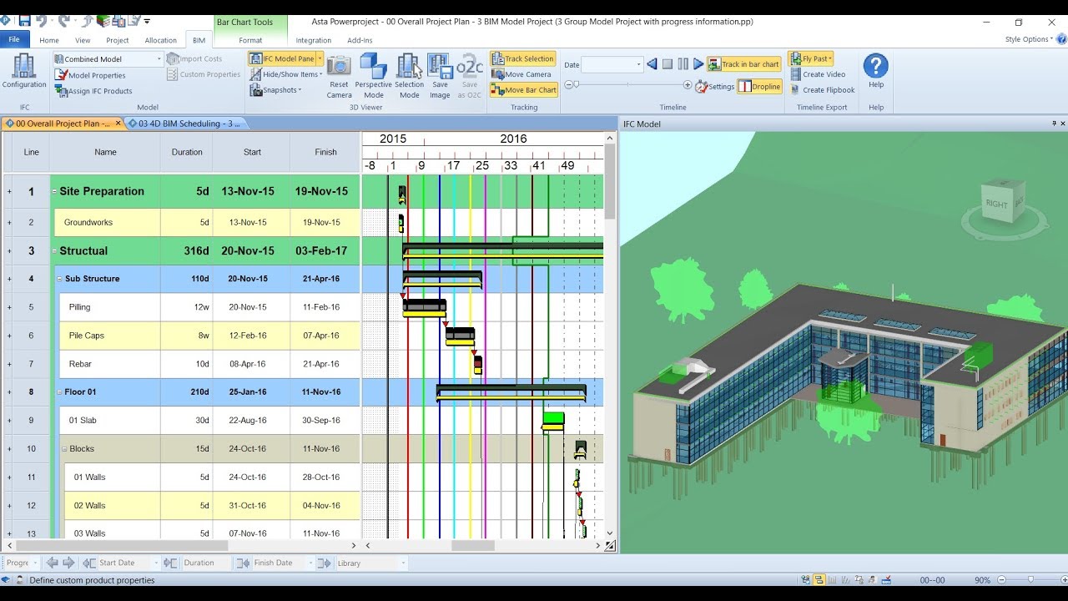Switch to the Allocation ribbon tab
The height and width of the screenshot is (601, 1068).
tap(160, 40)
